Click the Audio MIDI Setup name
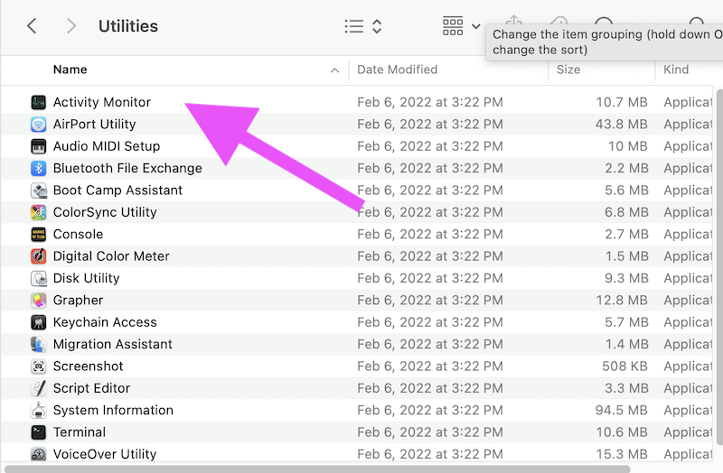Screen dimensions: 723x473 pos(107,146)
